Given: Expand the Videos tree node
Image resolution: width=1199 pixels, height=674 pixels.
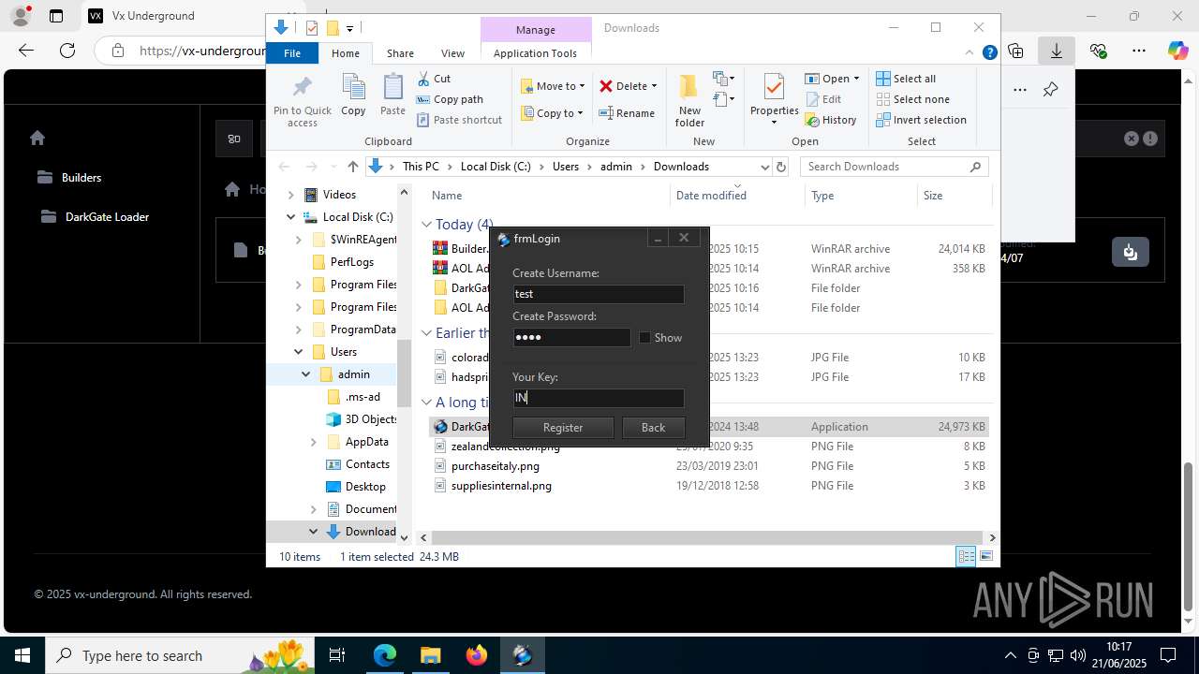Looking at the screenshot, I should click(290, 195).
